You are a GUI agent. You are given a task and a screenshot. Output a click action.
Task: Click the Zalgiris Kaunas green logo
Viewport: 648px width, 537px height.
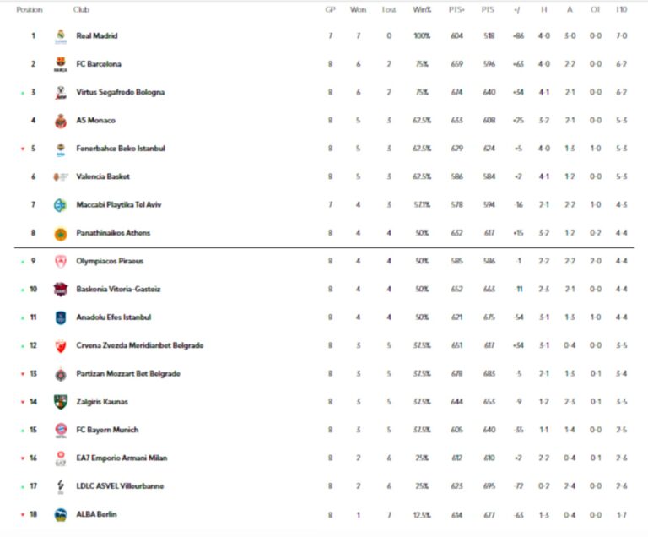point(60,402)
